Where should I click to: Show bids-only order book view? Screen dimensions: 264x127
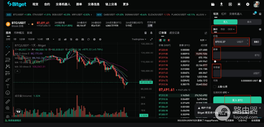click(164, 40)
